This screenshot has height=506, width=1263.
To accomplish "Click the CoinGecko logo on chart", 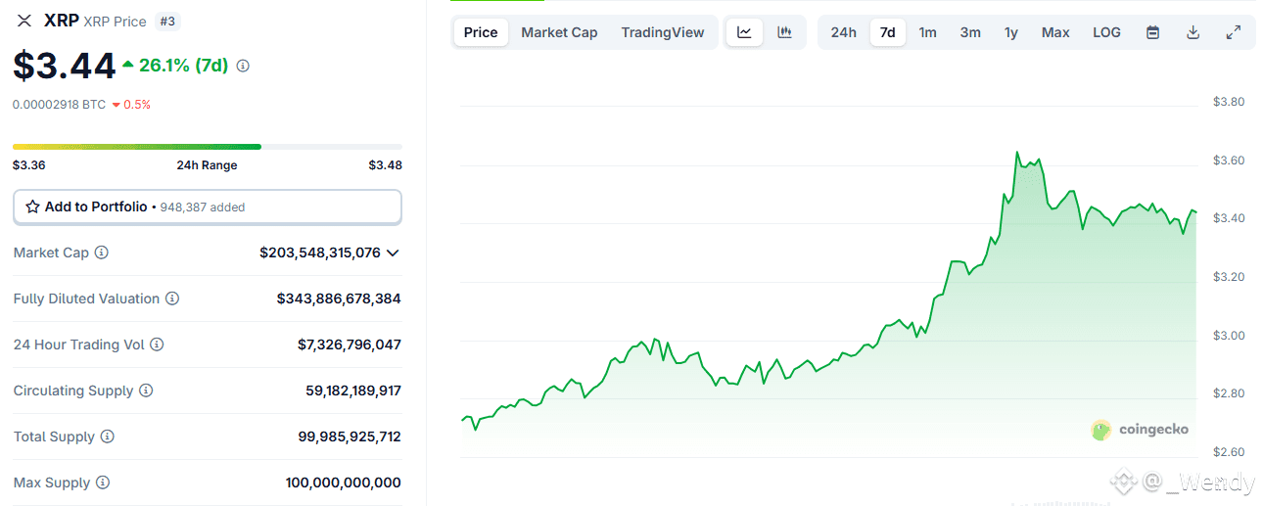I will point(1140,430).
